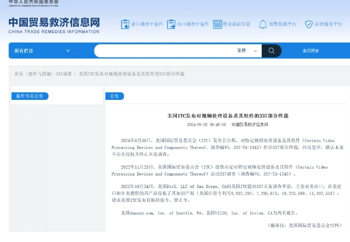The width and height of the screenshot is (350, 242).
Task: Click the trade barrier news icon
Action: pos(217,25)
